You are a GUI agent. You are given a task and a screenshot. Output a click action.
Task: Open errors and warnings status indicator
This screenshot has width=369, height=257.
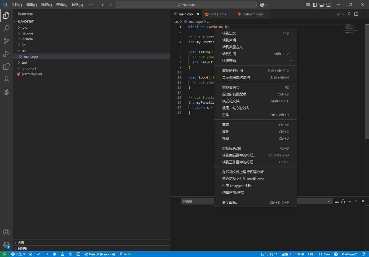click(x=18, y=254)
